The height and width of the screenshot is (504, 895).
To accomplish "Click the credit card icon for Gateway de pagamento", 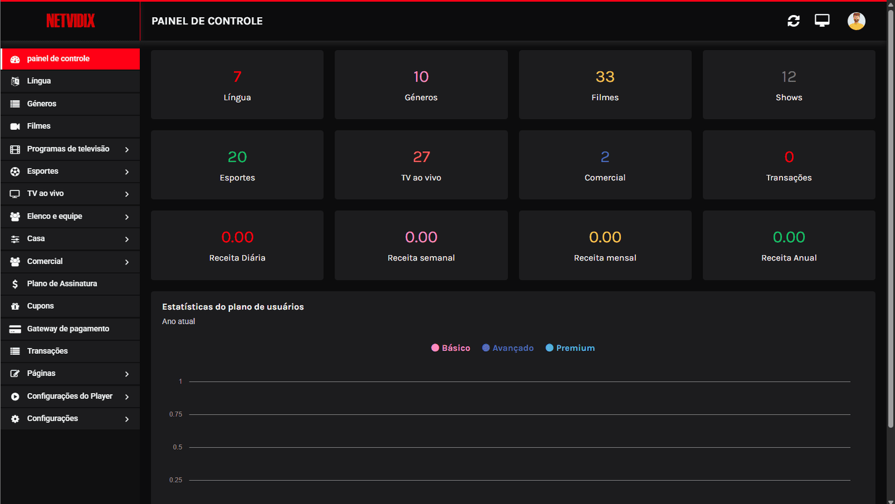I will [15, 329].
